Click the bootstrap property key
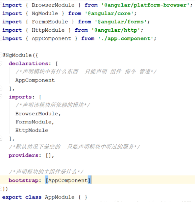The height and width of the screenshot is (202, 196). [24, 180]
